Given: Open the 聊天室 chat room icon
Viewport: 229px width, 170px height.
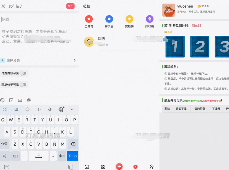Looking at the screenshot, I should tap(109, 19).
